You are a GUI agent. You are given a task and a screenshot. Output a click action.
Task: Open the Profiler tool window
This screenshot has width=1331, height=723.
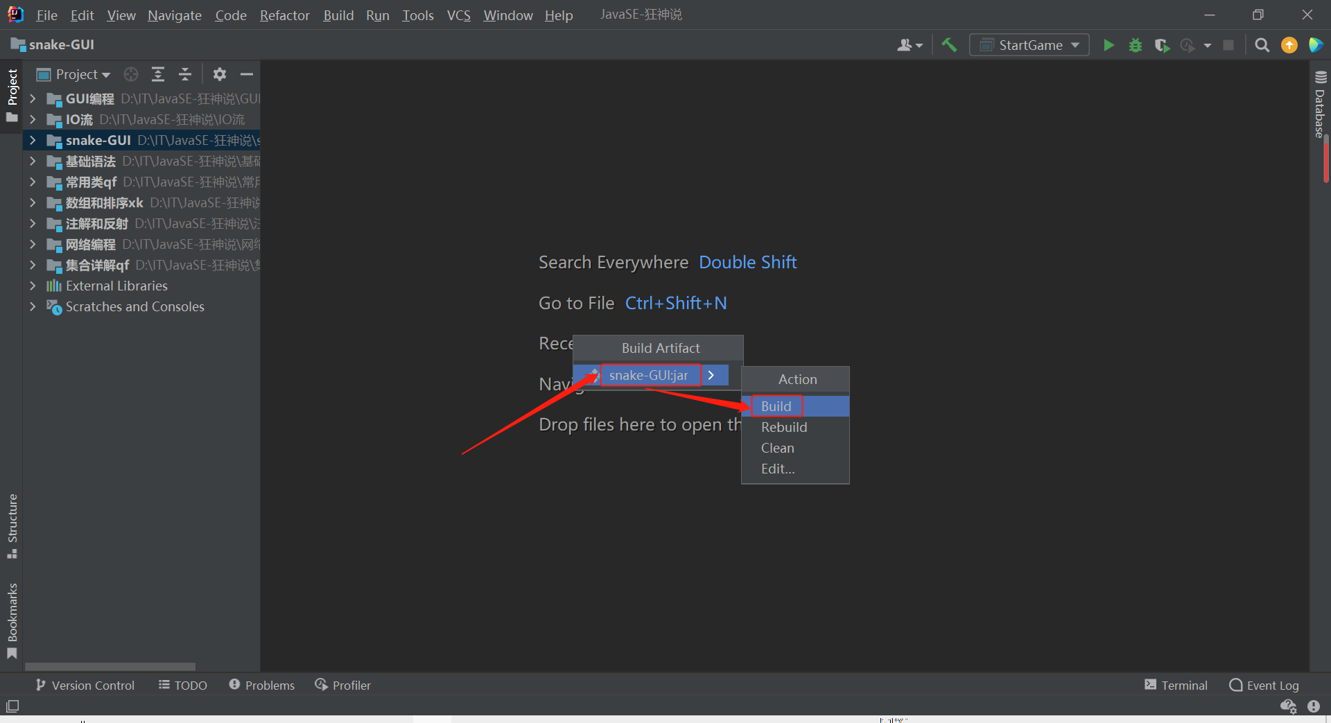click(343, 685)
